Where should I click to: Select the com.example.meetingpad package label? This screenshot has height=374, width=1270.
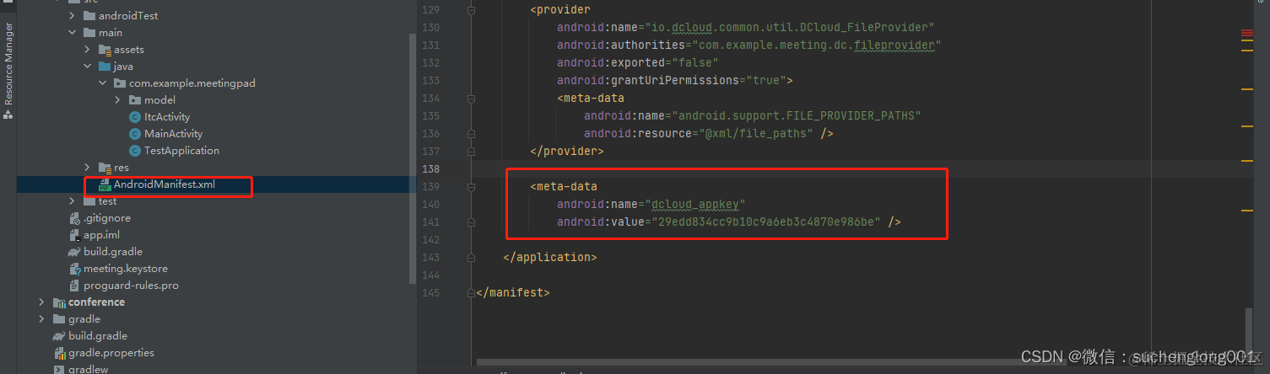coord(192,83)
